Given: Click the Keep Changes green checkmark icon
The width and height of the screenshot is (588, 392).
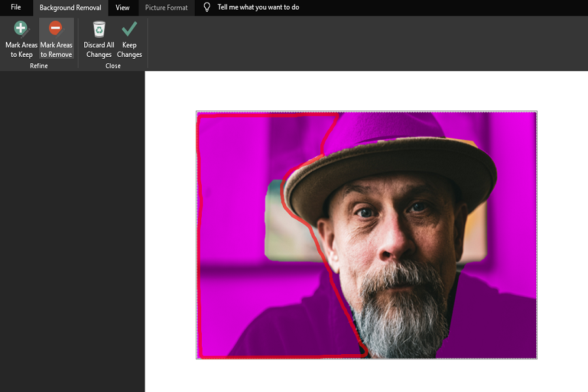Looking at the screenshot, I should pos(129,27).
